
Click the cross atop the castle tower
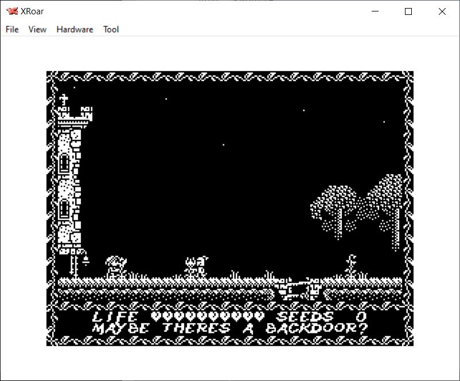click(64, 100)
